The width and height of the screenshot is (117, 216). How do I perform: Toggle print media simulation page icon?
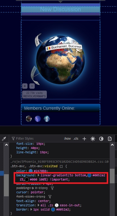point(109,139)
